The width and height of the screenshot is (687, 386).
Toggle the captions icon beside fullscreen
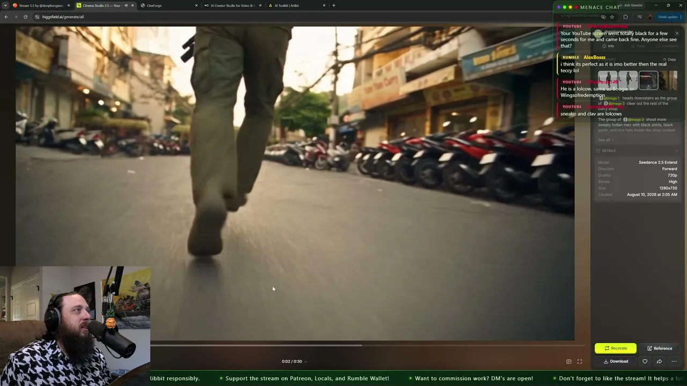coord(569,362)
